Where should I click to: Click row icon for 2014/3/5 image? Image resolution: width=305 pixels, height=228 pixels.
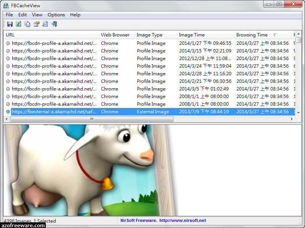[8, 89]
